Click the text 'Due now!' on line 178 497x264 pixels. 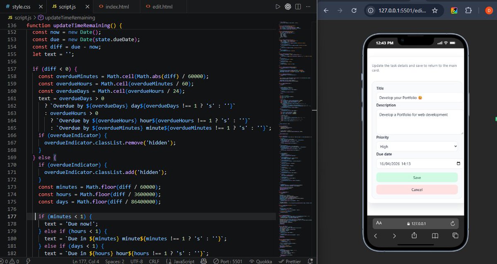[x=80, y=224]
